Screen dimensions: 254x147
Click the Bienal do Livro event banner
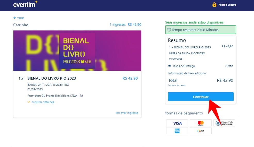(x=77, y=50)
